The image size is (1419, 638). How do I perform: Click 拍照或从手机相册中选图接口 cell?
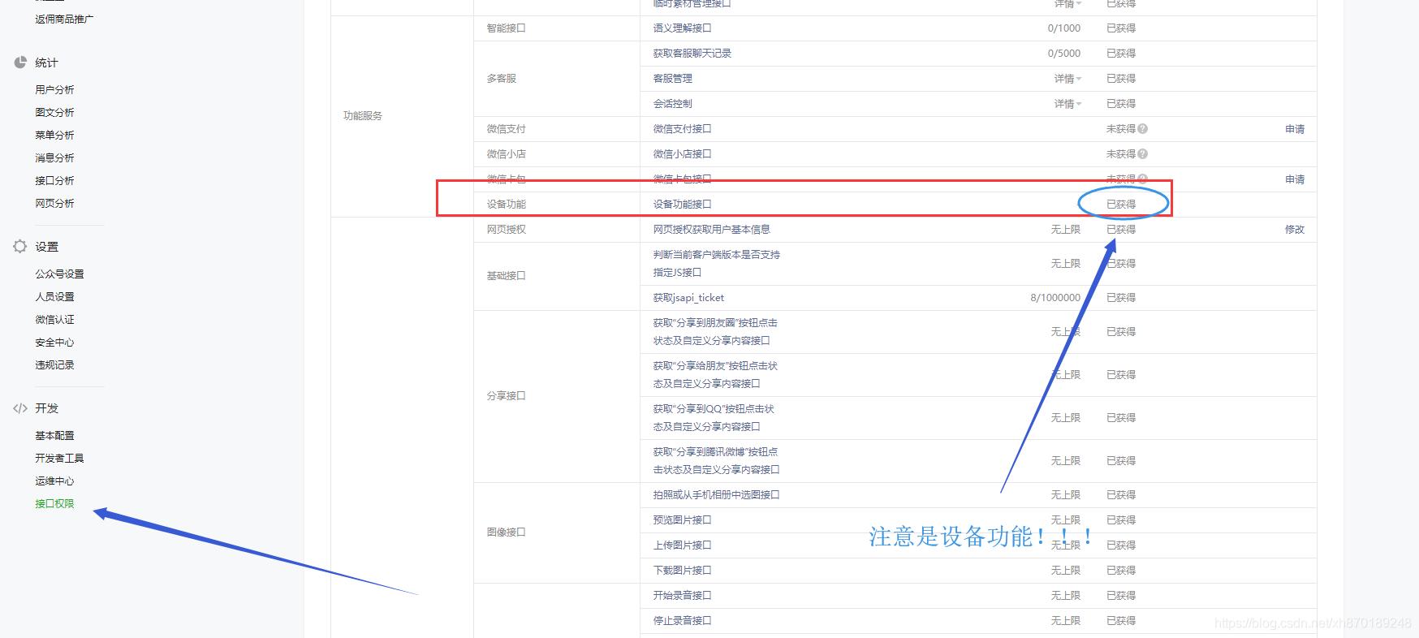pyautogui.click(x=717, y=495)
